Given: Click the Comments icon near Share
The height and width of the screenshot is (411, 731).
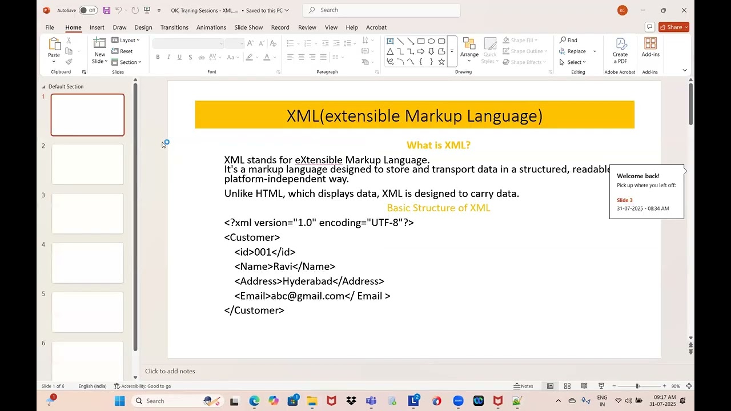Looking at the screenshot, I should point(649,27).
